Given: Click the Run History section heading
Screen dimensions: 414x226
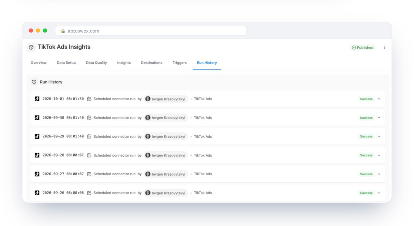Looking at the screenshot, I should coord(51,82).
